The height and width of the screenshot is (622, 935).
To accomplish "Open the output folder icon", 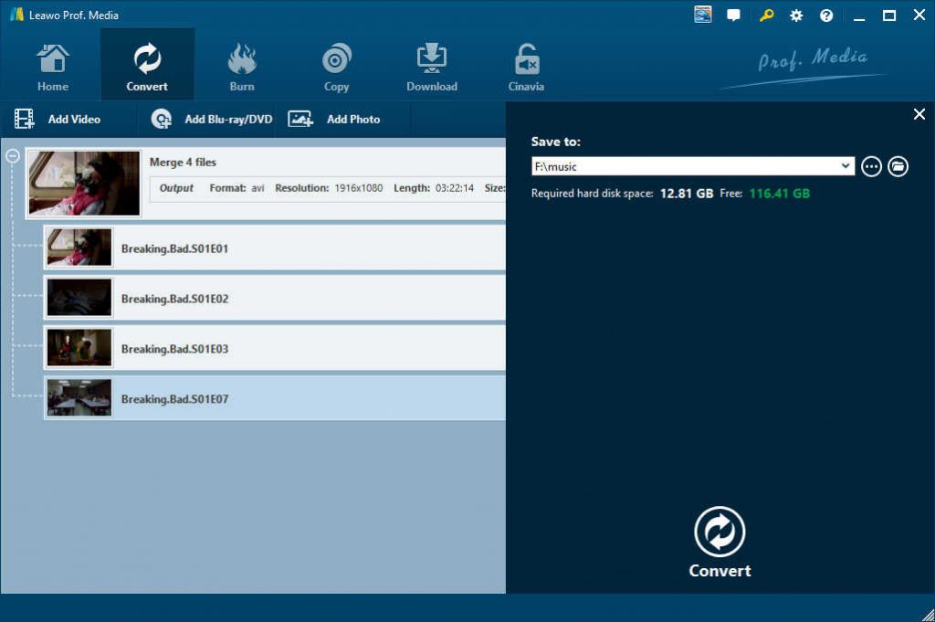I will tap(898, 166).
